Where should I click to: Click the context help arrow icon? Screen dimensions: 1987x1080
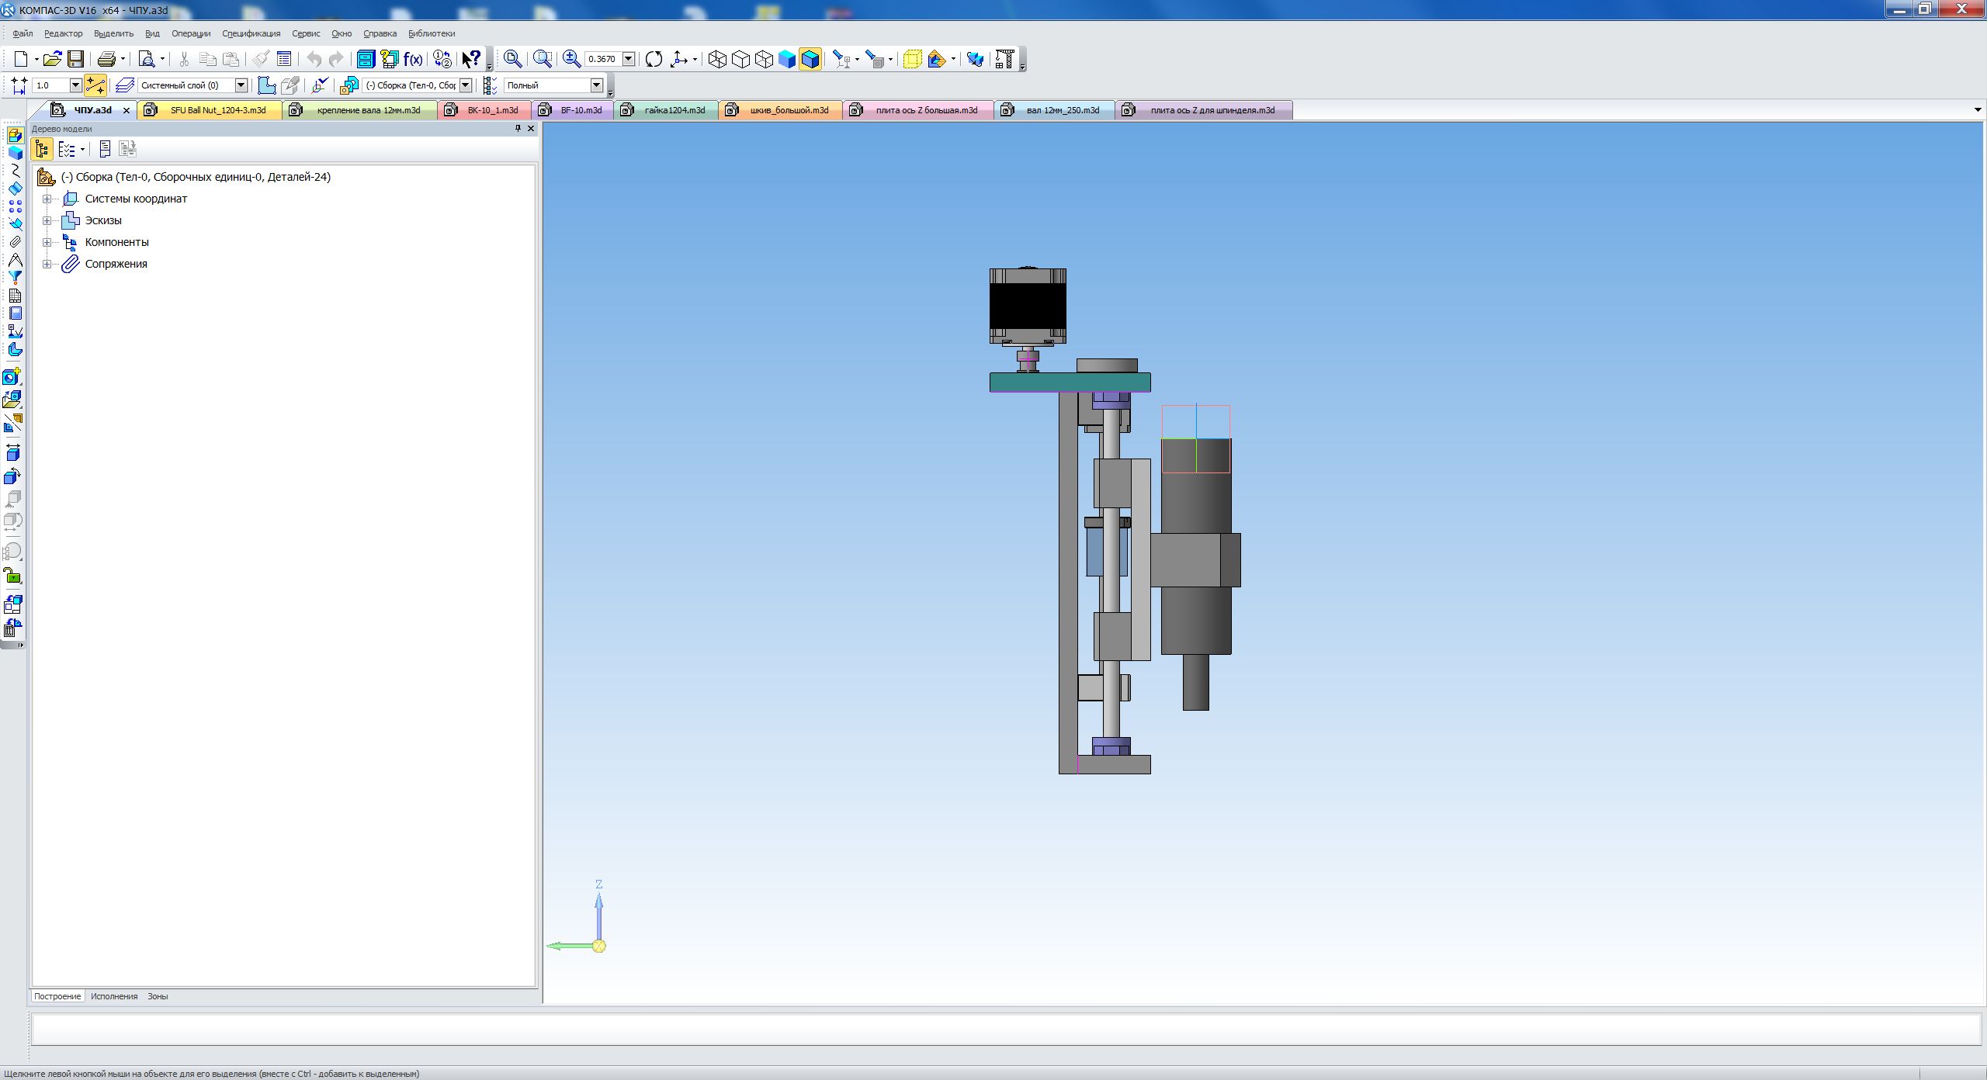[x=471, y=59]
